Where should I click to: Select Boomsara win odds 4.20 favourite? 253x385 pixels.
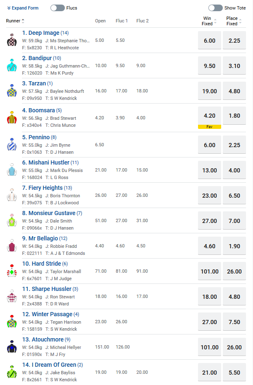210,116
